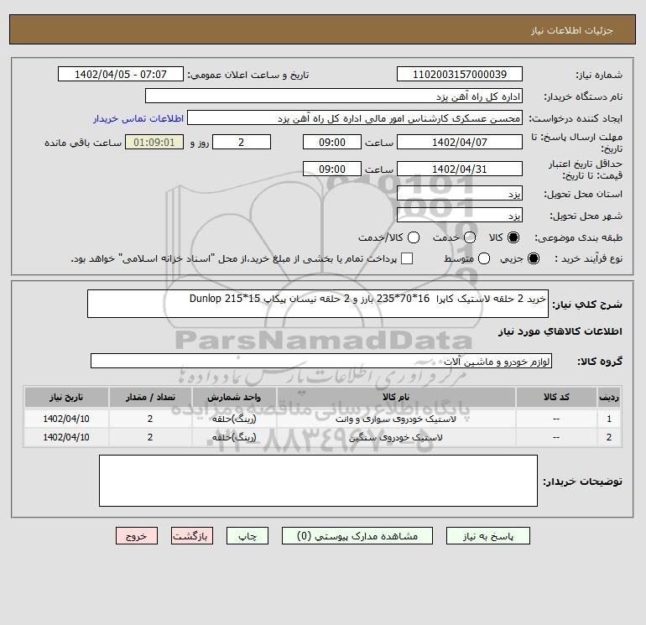
Task: Select the کالا radio button
Action: [x=513, y=237]
